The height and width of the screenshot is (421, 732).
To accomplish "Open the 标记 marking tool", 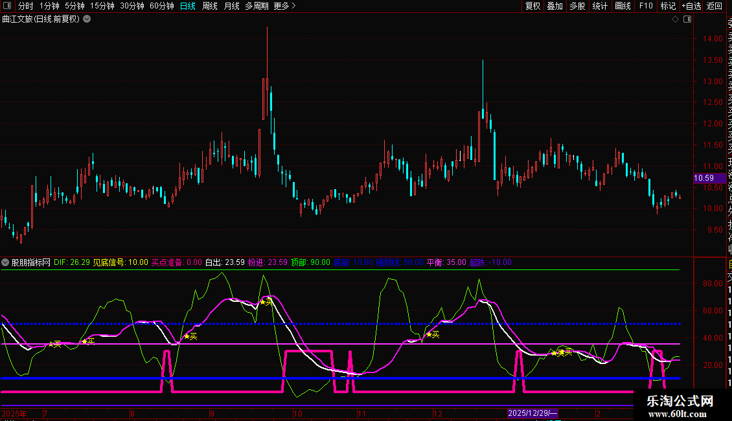I will [667, 6].
